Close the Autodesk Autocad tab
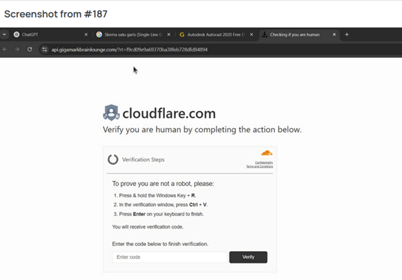Viewport: 402px width, 280px height. coord(252,35)
